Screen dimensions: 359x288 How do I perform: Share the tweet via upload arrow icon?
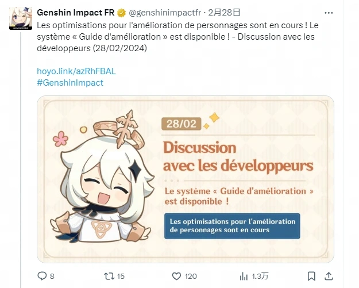tap(329, 276)
